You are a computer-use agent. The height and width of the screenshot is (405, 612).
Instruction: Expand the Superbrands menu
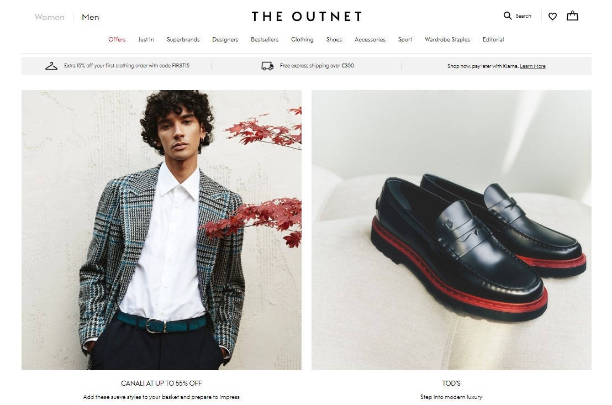coord(183,39)
